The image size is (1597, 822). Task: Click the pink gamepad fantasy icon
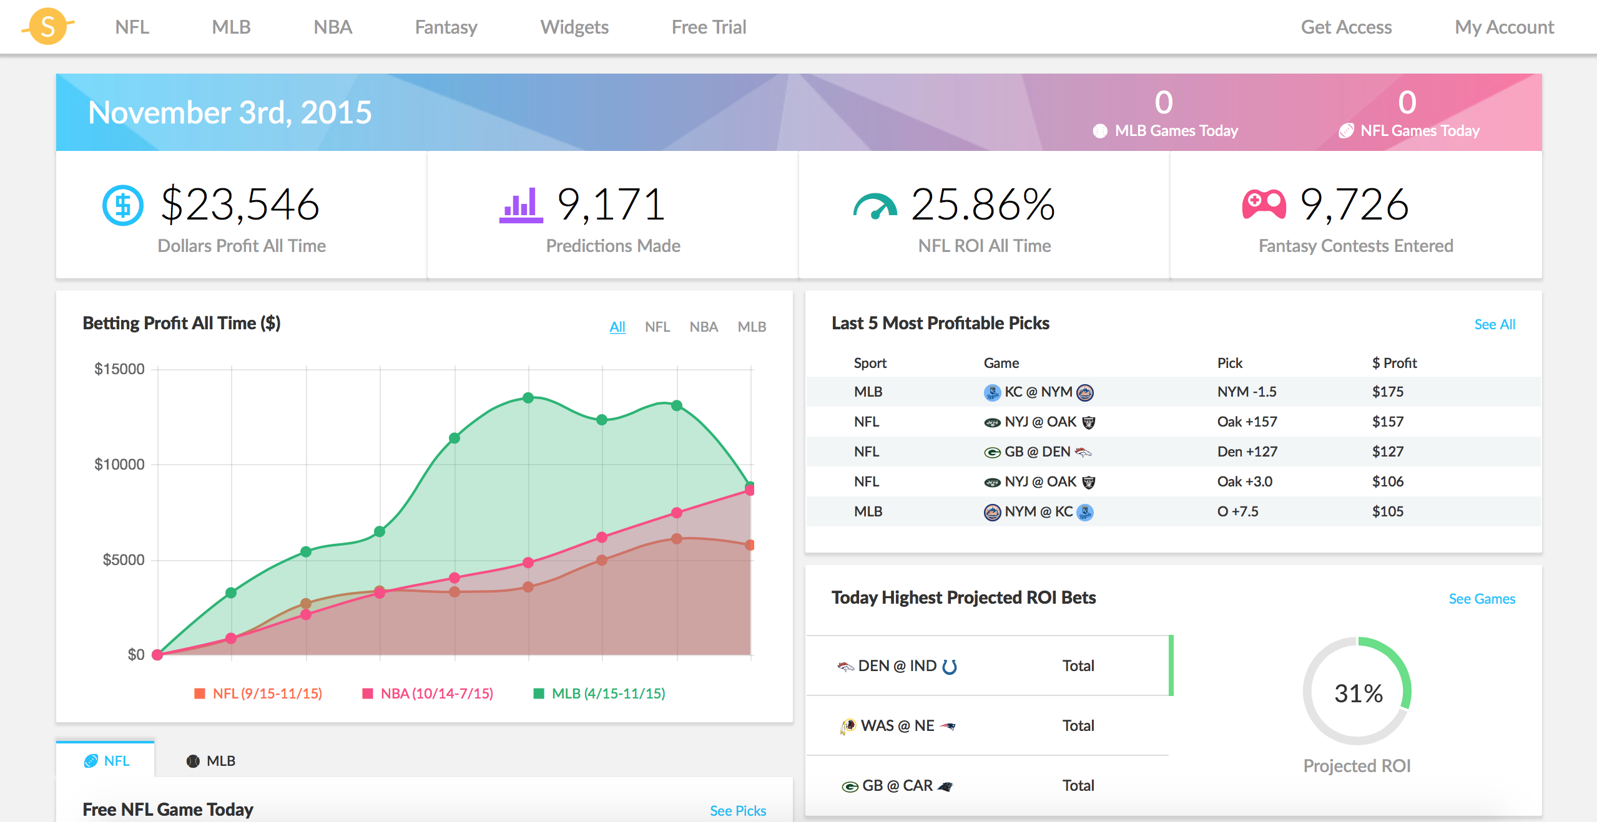click(x=1264, y=205)
